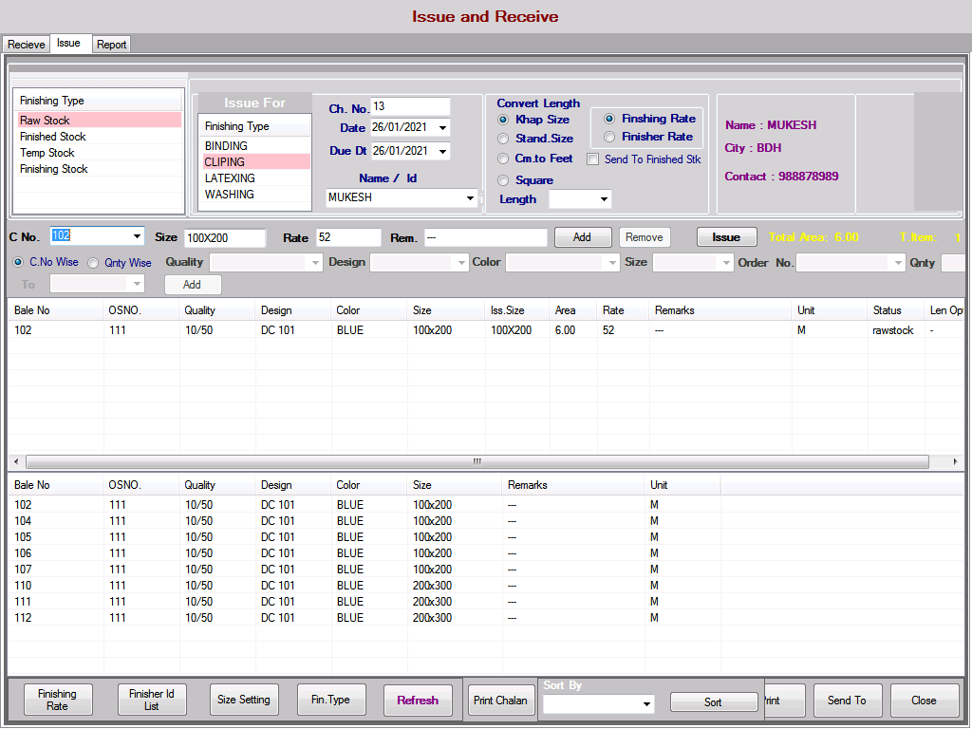
Task: Choose WASHING in Issue For list
Action: 230,195
